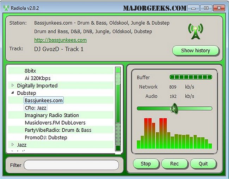
Task: Select the Bassjunkees.com station
Action: [x=44, y=100]
